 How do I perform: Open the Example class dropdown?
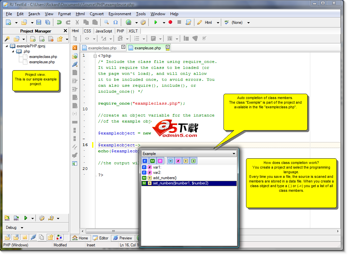tap(234, 154)
